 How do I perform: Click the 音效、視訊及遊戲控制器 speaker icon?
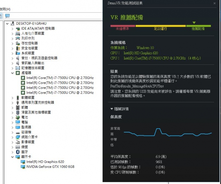click(18, 58)
